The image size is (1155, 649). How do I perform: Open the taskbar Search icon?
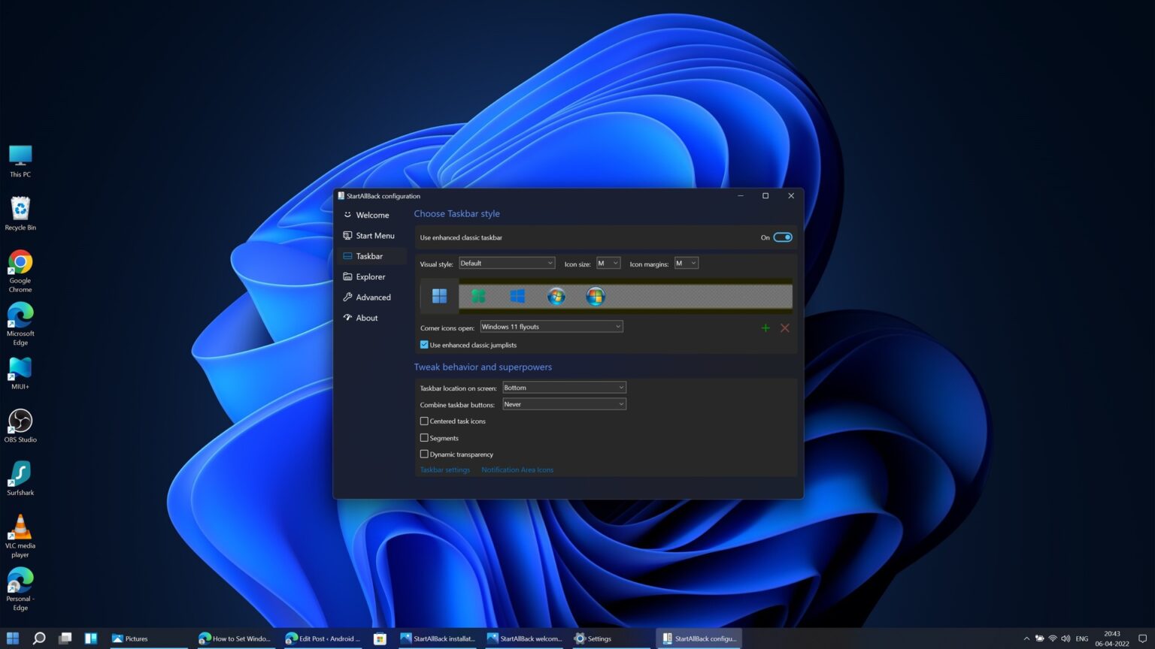point(39,638)
